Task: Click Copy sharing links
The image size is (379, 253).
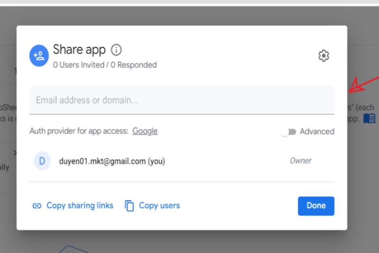Action: click(x=73, y=206)
